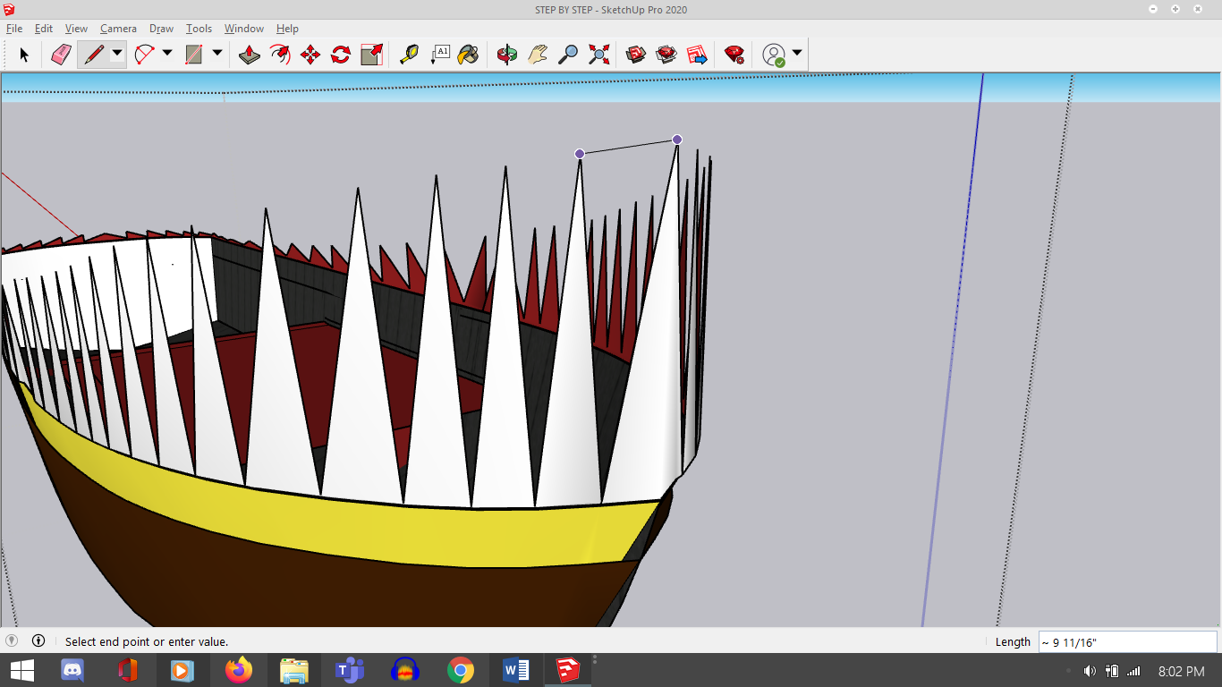This screenshot has height=687, width=1222.
Task: Open the Line tool dropdown arrow
Action: (117, 54)
